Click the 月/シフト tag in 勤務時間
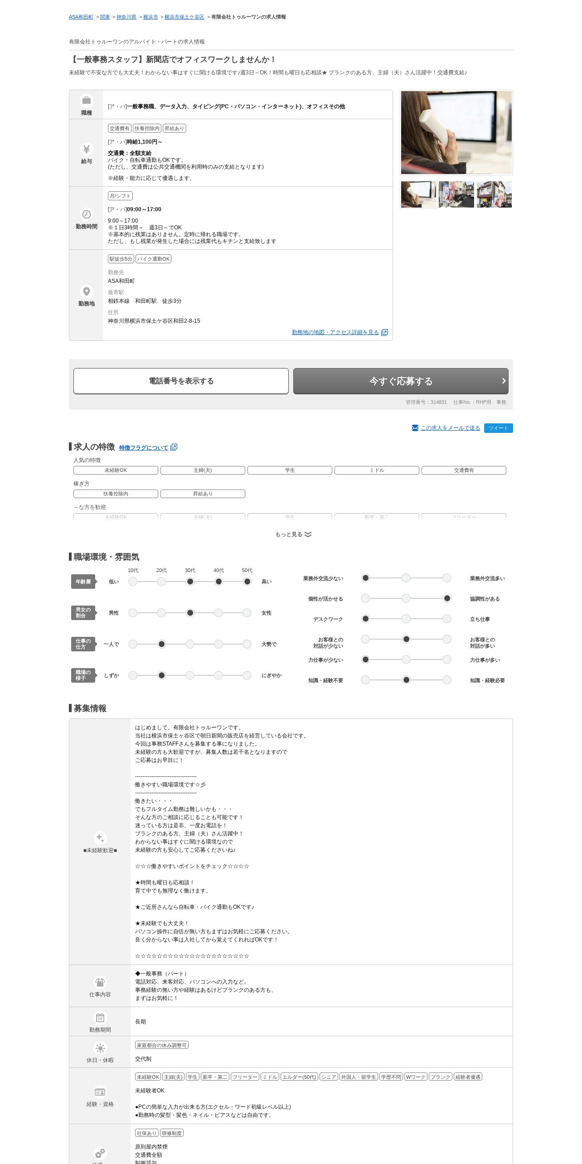582x1164 pixels. [x=120, y=196]
